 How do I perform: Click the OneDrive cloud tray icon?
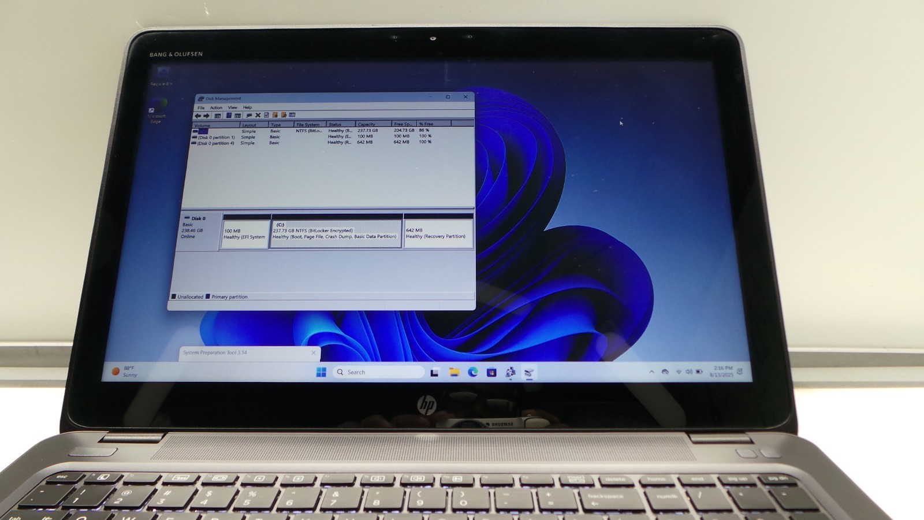click(665, 372)
